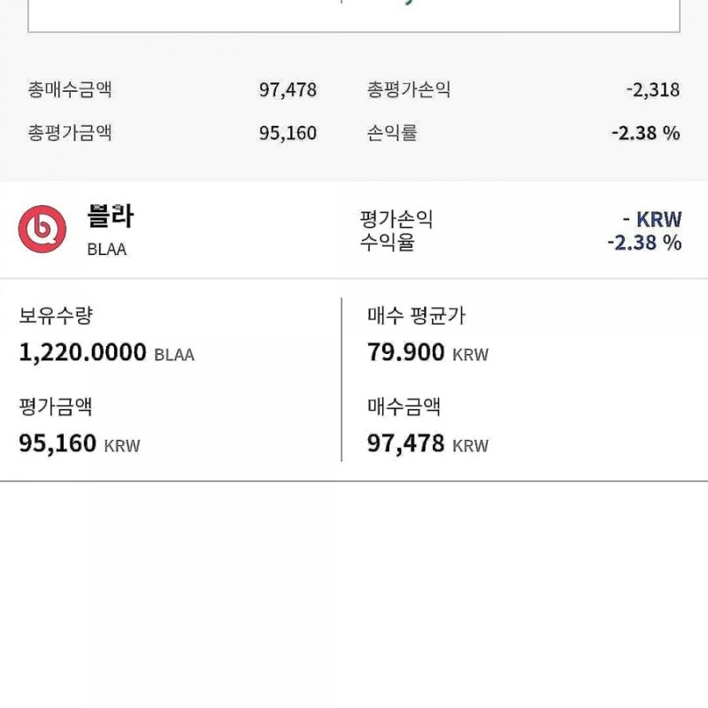The height and width of the screenshot is (708, 708).
Task: Select the 97,478 KRW 매수금액 value
Action: tap(427, 444)
